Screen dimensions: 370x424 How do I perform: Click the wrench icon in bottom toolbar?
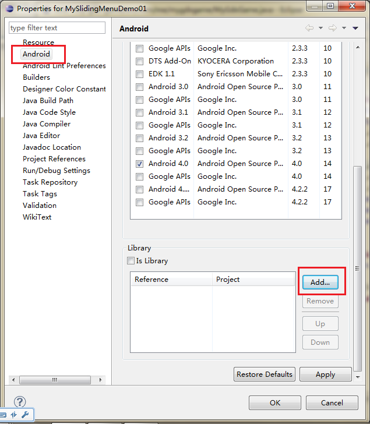pos(25,415)
